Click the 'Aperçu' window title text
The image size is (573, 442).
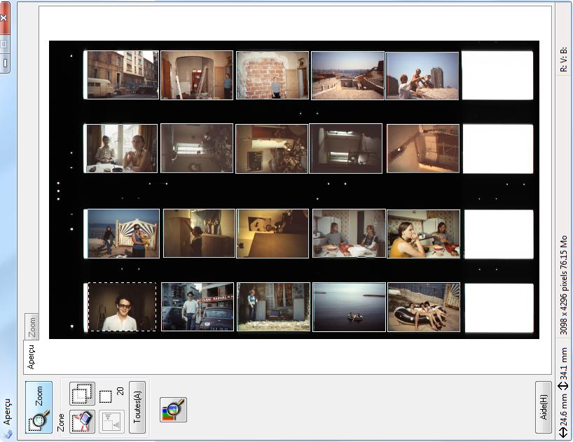pyautogui.click(x=7, y=412)
